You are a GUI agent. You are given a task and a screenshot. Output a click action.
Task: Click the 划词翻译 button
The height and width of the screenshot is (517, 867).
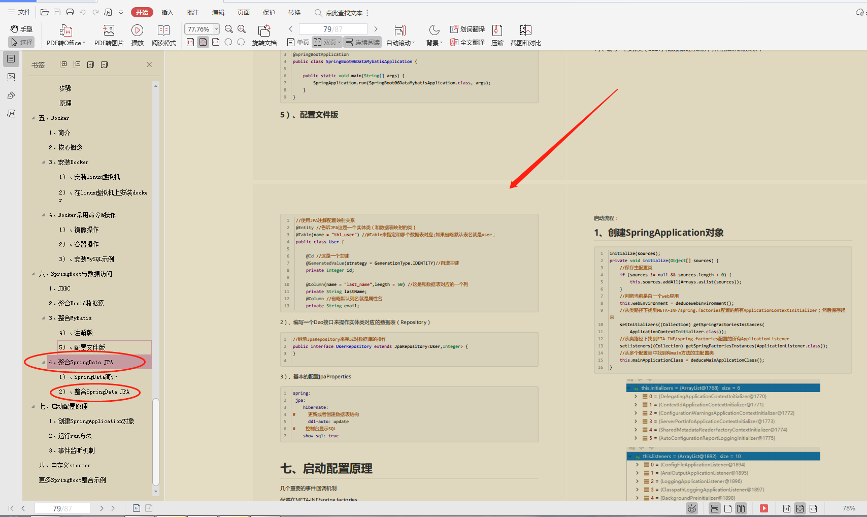(468, 29)
